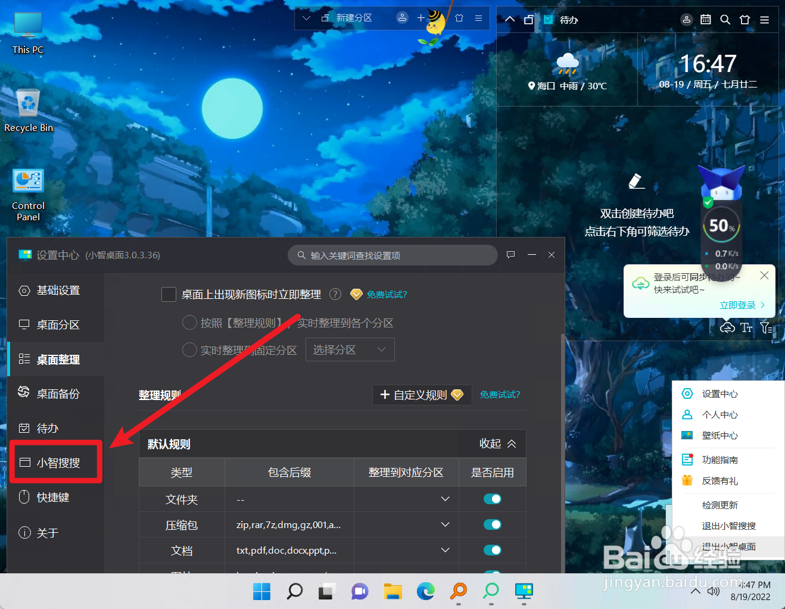The width and height of the screenshot is (785, 609).
Task: Go to the 待办 settings tab
Action: pos(56,429)
